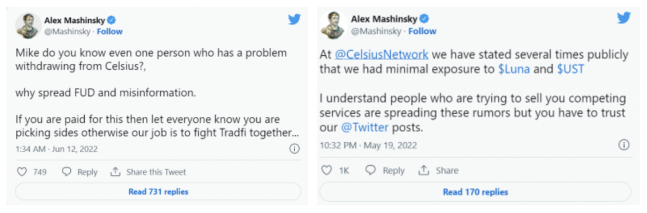
Task: Click Twitter bird logo on right tweet
Action: pyautogui.click(x=624, y=18)
